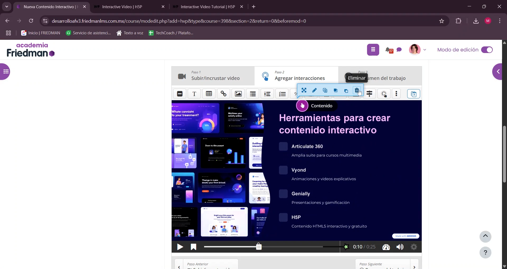Image resolution: width=507 pixels, height=269 pixels.
Task: Open the help question mark button
Action: pyautogui.click(x=485, y=253)
